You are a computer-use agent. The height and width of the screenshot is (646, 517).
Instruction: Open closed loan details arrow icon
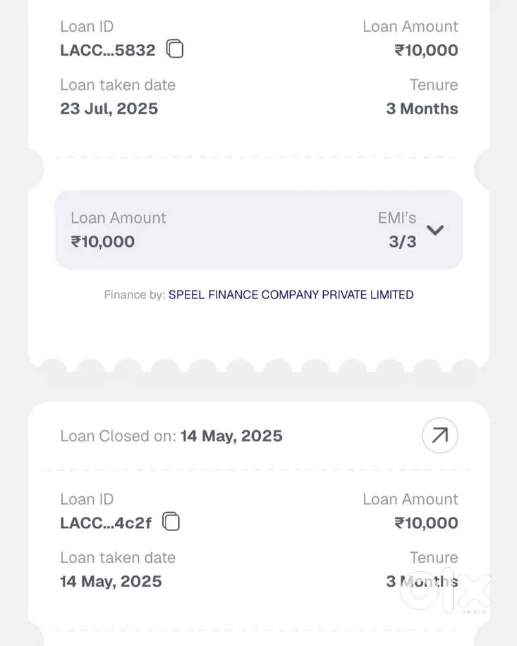tap(439, 435)
